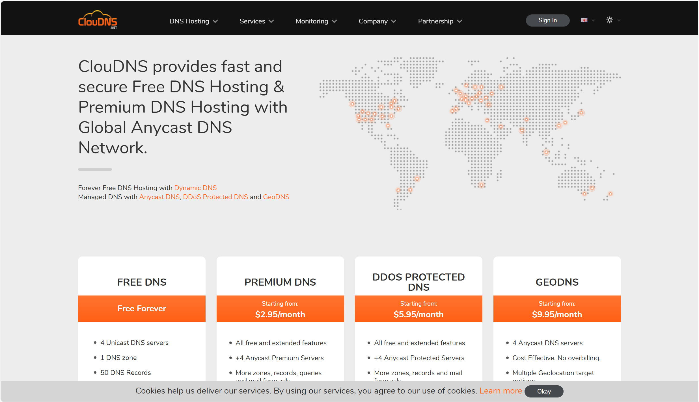Click the sun theme icon

pos(610,20)
